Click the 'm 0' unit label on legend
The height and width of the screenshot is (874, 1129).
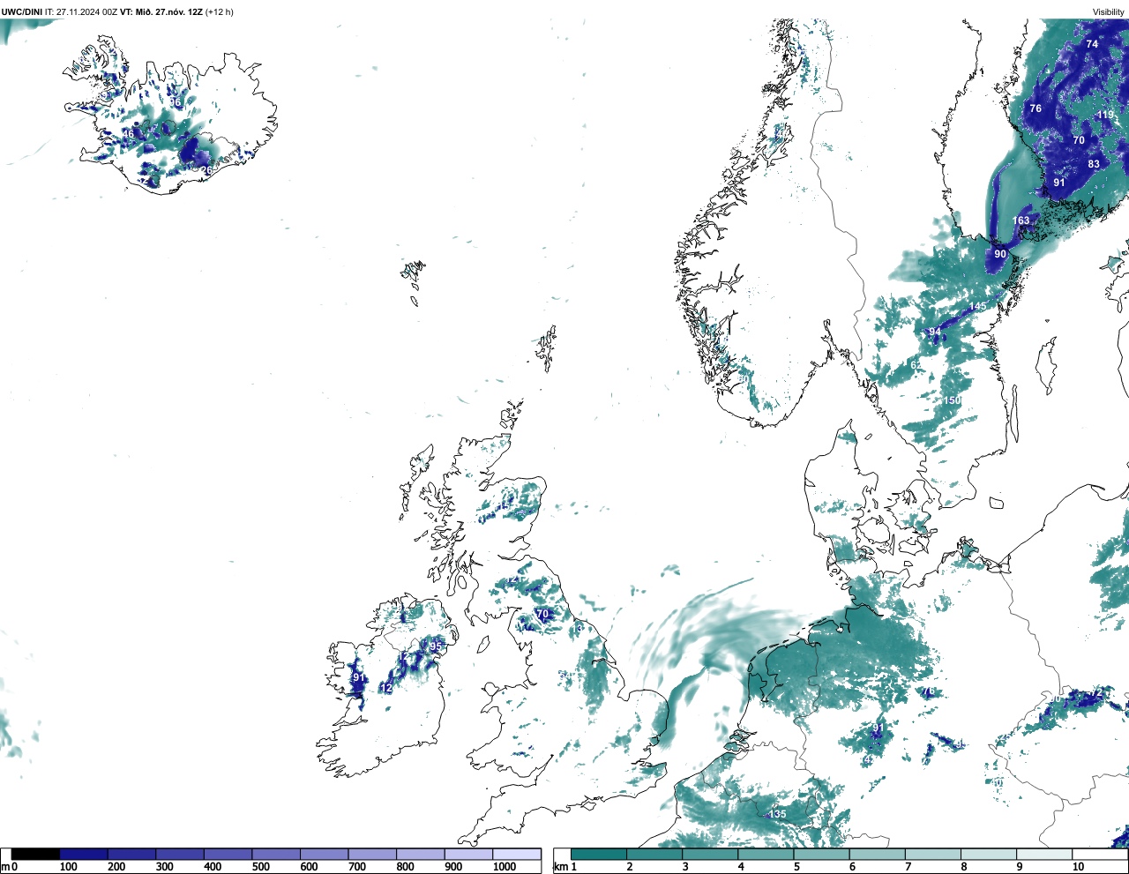point(10,867)
